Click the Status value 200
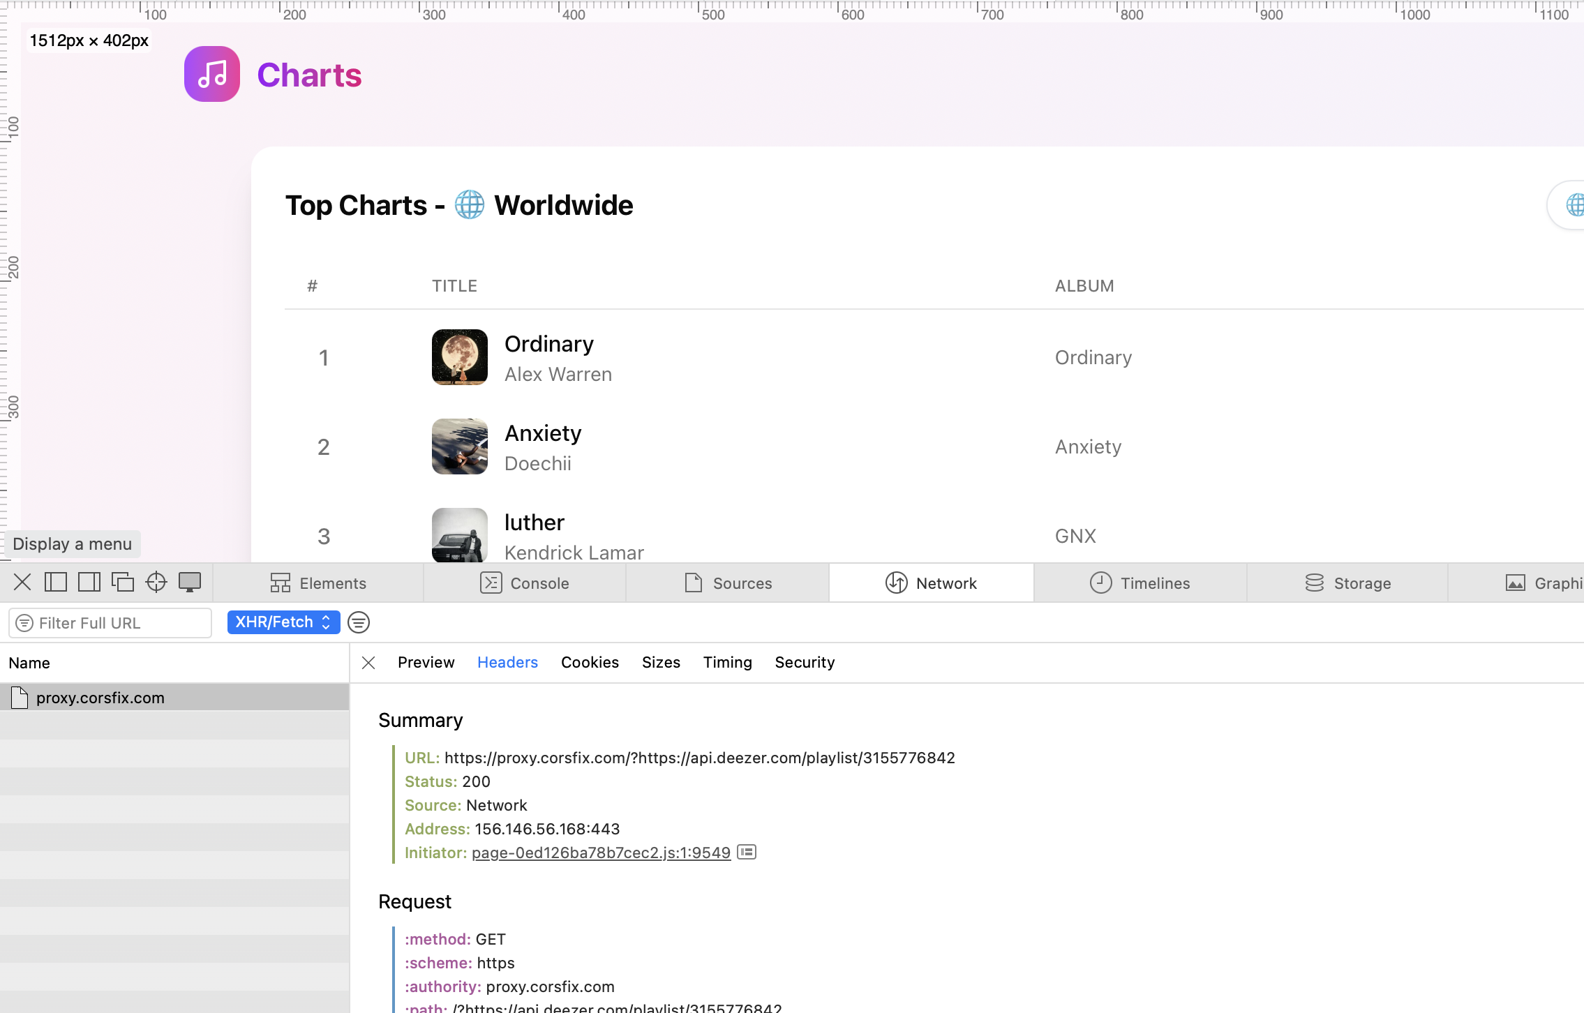1584x1013 pixels. pyautogui.click(x=476, y=781)
